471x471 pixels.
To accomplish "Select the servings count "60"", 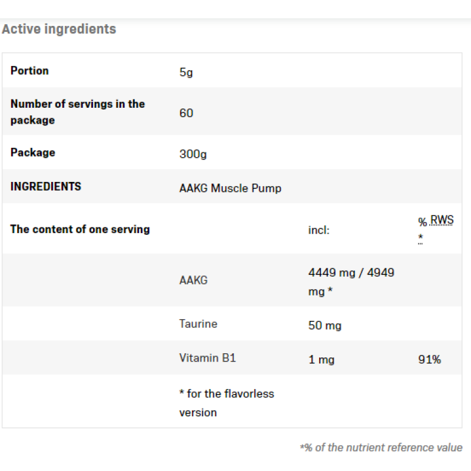I will [186, 112].
